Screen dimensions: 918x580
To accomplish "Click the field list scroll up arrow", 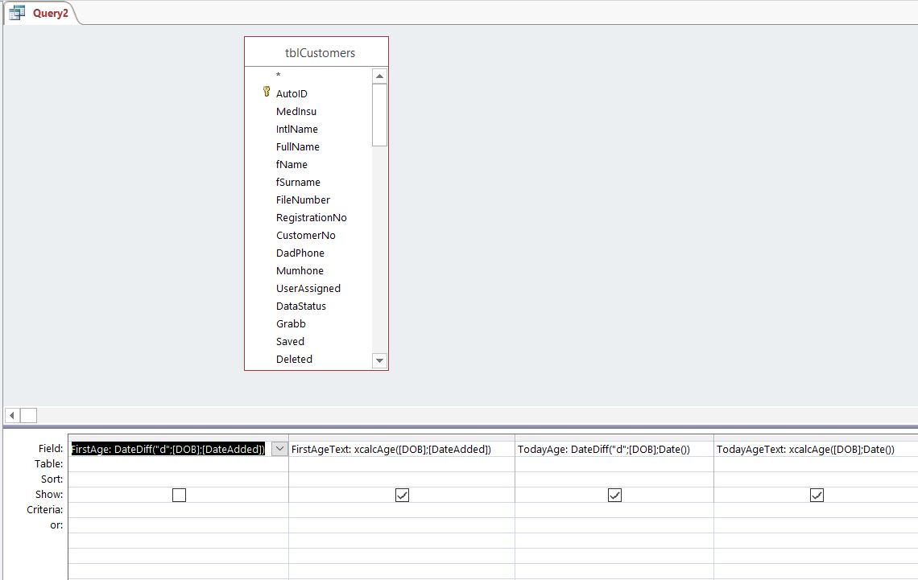I will pos(379,76).
